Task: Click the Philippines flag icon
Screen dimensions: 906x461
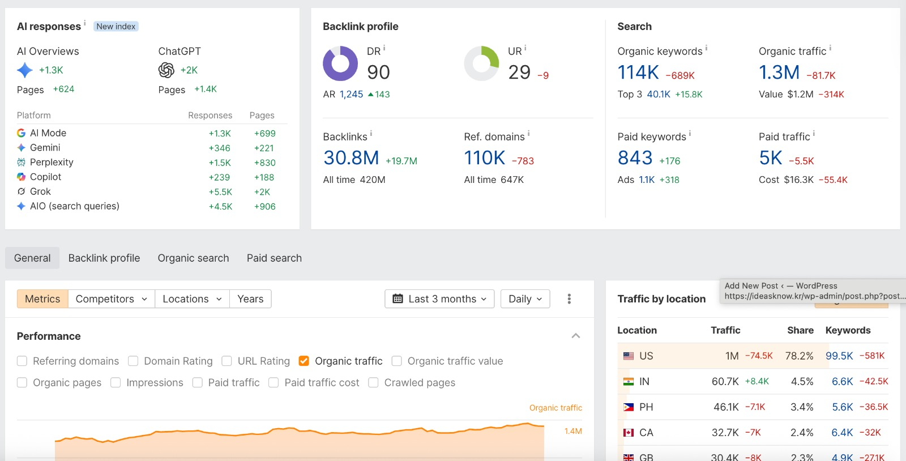Action: [629, 407]
